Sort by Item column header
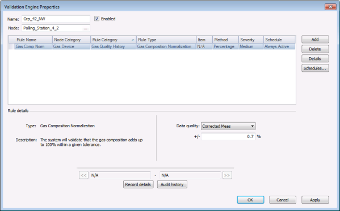Viewport: 340px width, 211px height. pyautogui.click(x=204, y=40)
